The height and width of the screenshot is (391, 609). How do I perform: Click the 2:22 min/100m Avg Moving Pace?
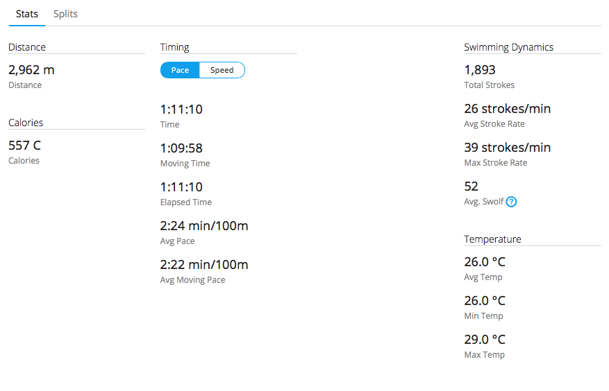(204, 265)
